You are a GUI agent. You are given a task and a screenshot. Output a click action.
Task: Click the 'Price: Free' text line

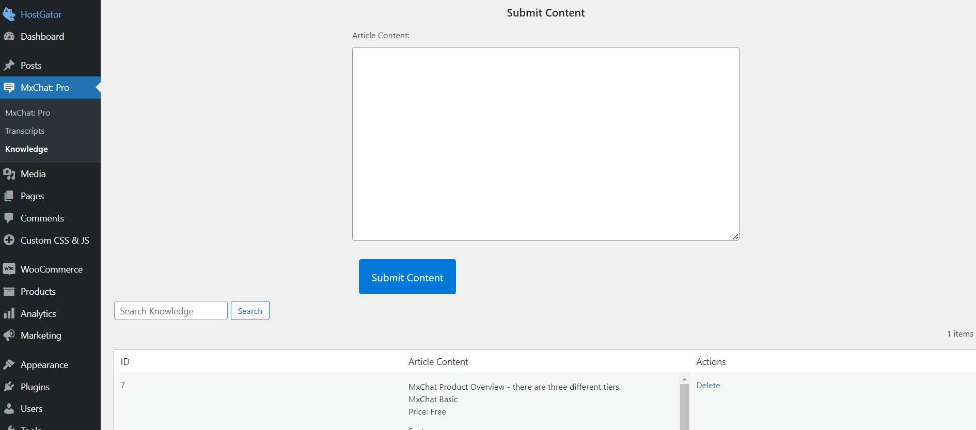(427, 412)
